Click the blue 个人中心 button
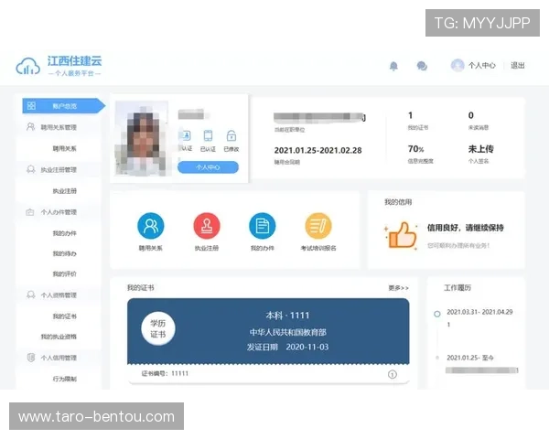549x439 pixels. coord(208,167)
